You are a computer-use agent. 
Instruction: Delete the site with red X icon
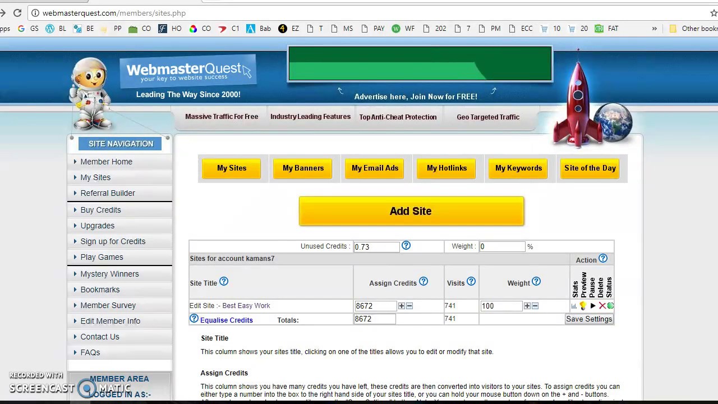(602, 306)
